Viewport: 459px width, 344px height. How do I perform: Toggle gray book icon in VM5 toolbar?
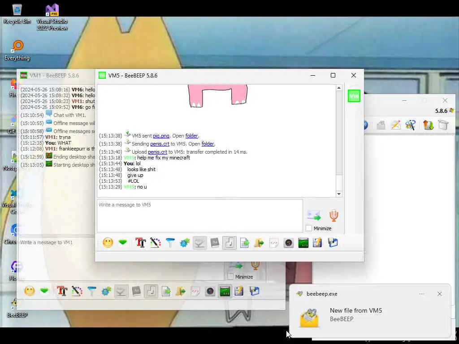coord(215,243)
